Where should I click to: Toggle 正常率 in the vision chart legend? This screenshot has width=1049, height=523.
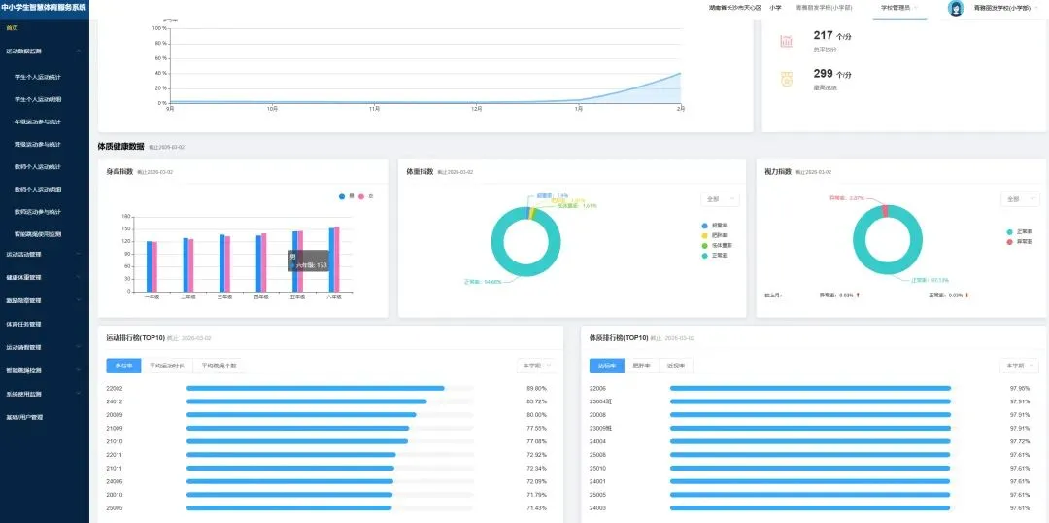tap(1019, 231)
